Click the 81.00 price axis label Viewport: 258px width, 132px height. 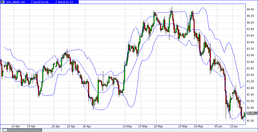click(x=250, y=121)
